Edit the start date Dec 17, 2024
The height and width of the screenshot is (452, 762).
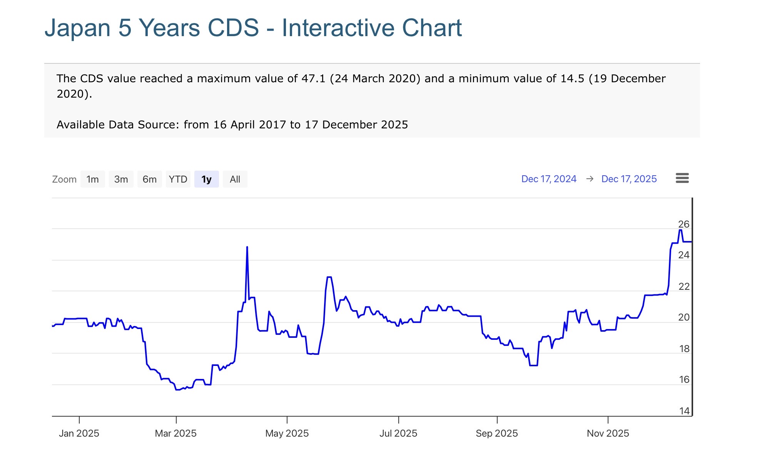click(x=548, y=179)
